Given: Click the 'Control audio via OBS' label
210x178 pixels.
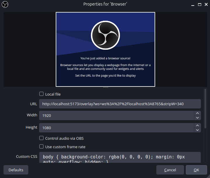Looking at the screenshot, I should coord(64,139).
